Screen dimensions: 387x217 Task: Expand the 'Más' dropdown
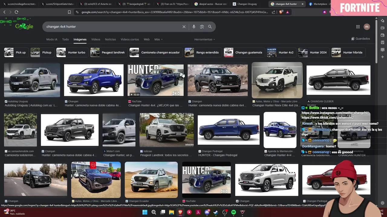[158, 39]
